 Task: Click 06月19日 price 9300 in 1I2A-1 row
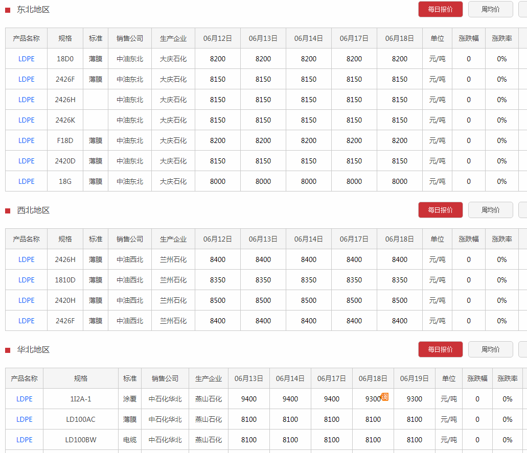(x=415, y=399)
